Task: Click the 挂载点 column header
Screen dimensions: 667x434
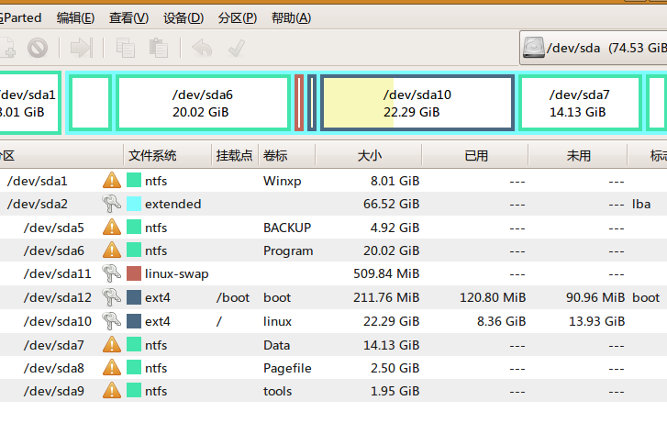Action: pyautogui.click(x=235, y=155)
